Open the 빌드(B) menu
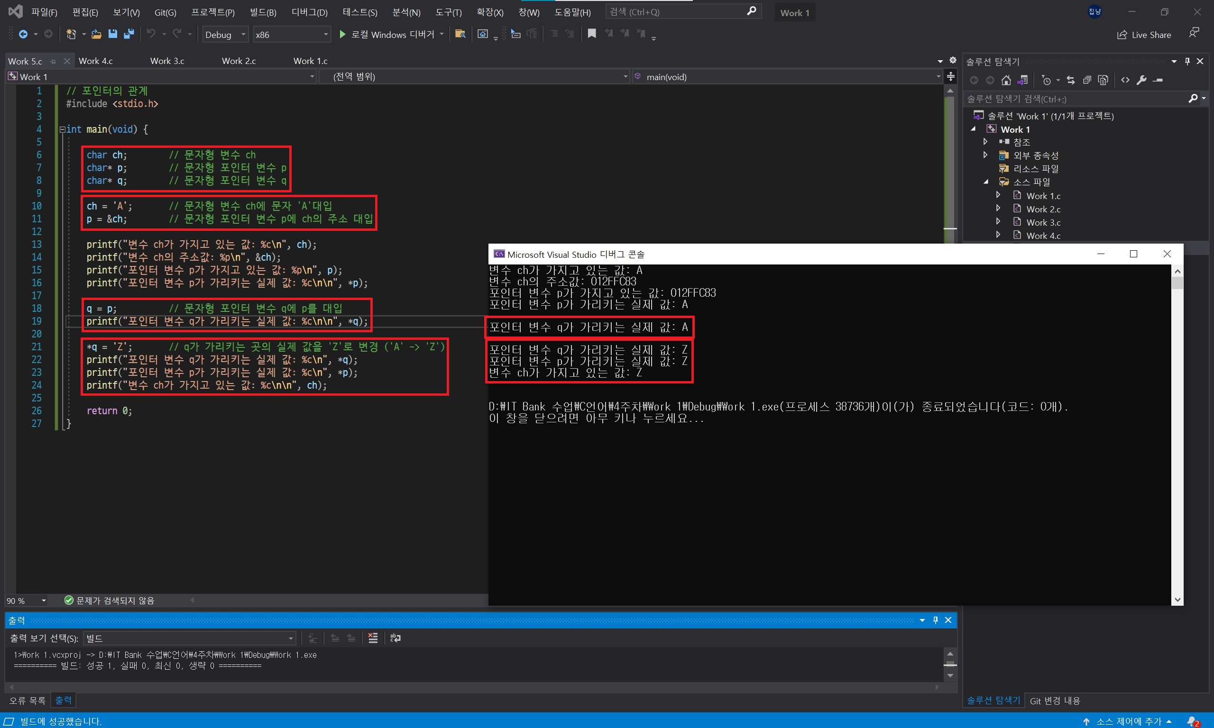This screenshot has height=728, width=1214. coord(263,12)
